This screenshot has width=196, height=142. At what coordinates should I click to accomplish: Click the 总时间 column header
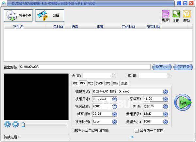(58, 27)
